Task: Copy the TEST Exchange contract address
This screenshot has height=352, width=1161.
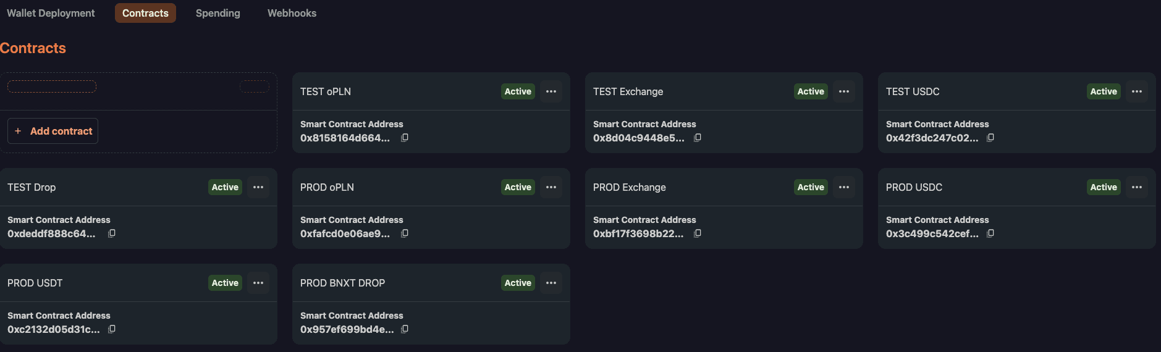Action: pos(698,138)
